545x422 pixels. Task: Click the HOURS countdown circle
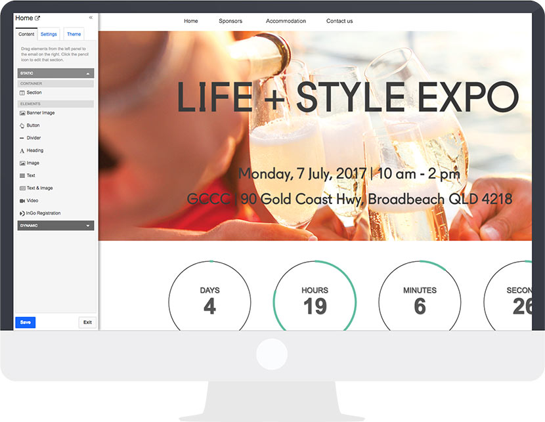tap(315, 301)
